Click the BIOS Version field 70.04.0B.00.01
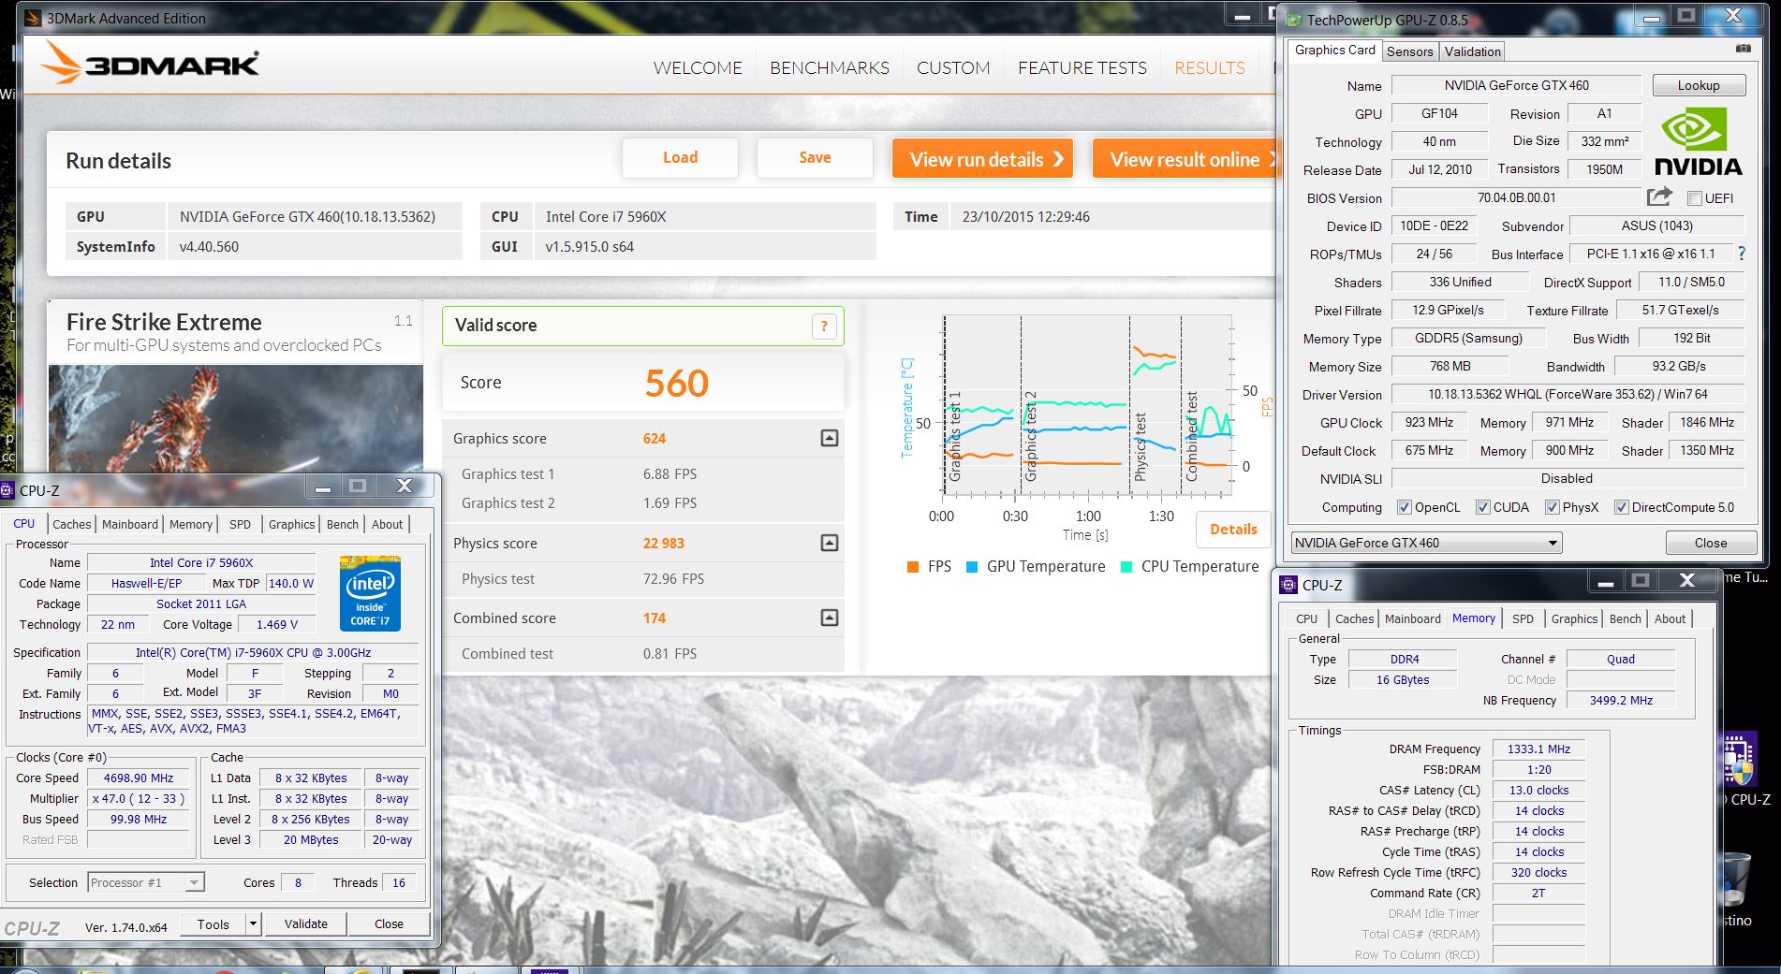The width and height of the screenshot is (1781, 974). coord(1516,197)
